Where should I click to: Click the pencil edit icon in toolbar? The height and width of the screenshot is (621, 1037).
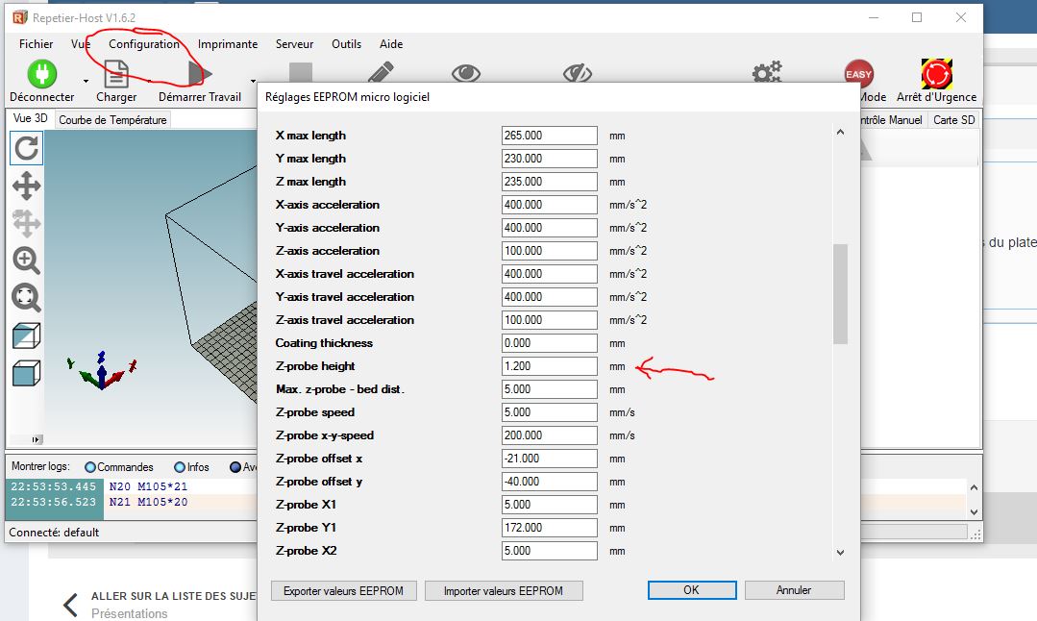[381, 73]
